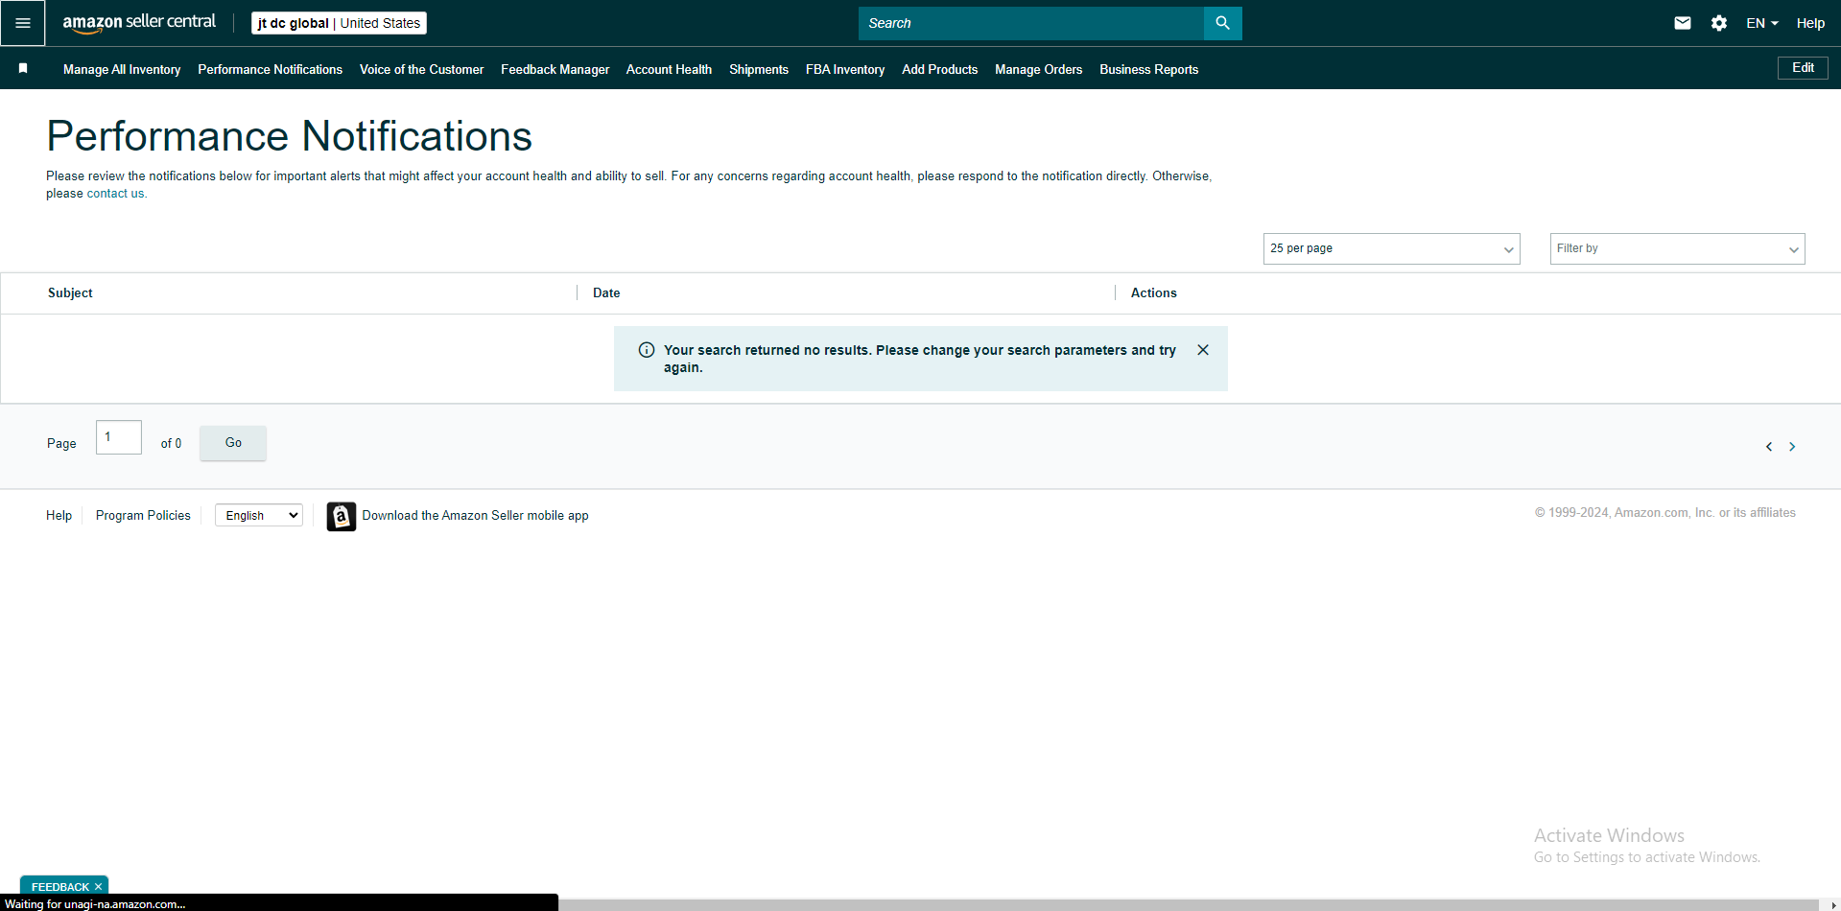Click the copyright Amazon.com text
1841x911 pixels.
[1664, 513]
